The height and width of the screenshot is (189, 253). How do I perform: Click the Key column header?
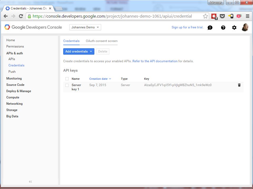(147, 79)
